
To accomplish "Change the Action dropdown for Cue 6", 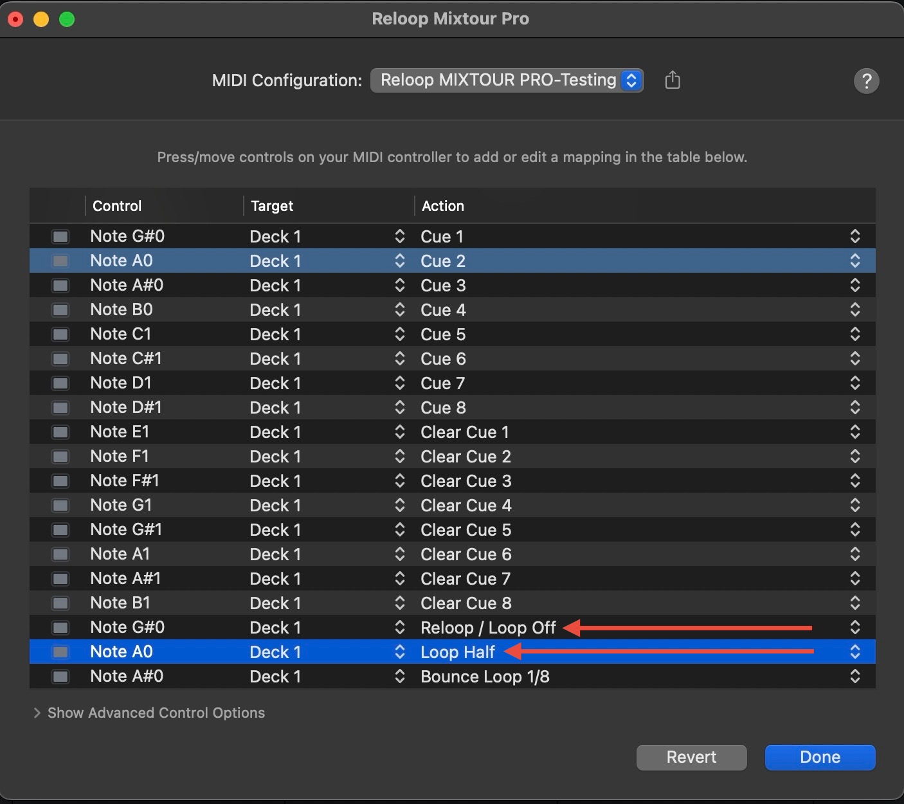I will [855, 358].
